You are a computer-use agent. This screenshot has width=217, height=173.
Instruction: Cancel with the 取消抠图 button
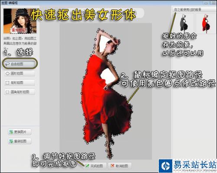[x=120, y=166]
